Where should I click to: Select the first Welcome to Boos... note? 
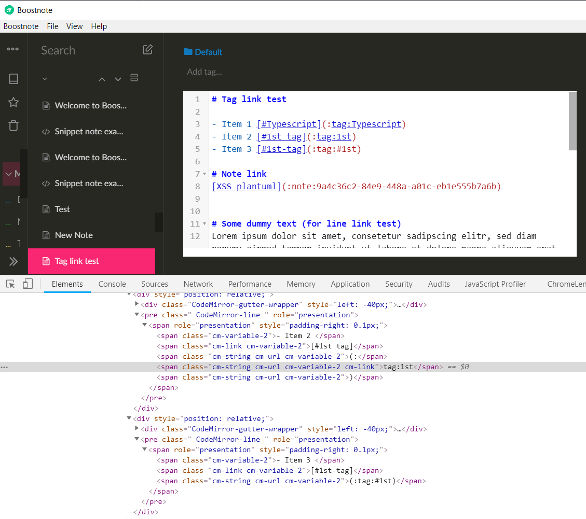pos(91,106)
